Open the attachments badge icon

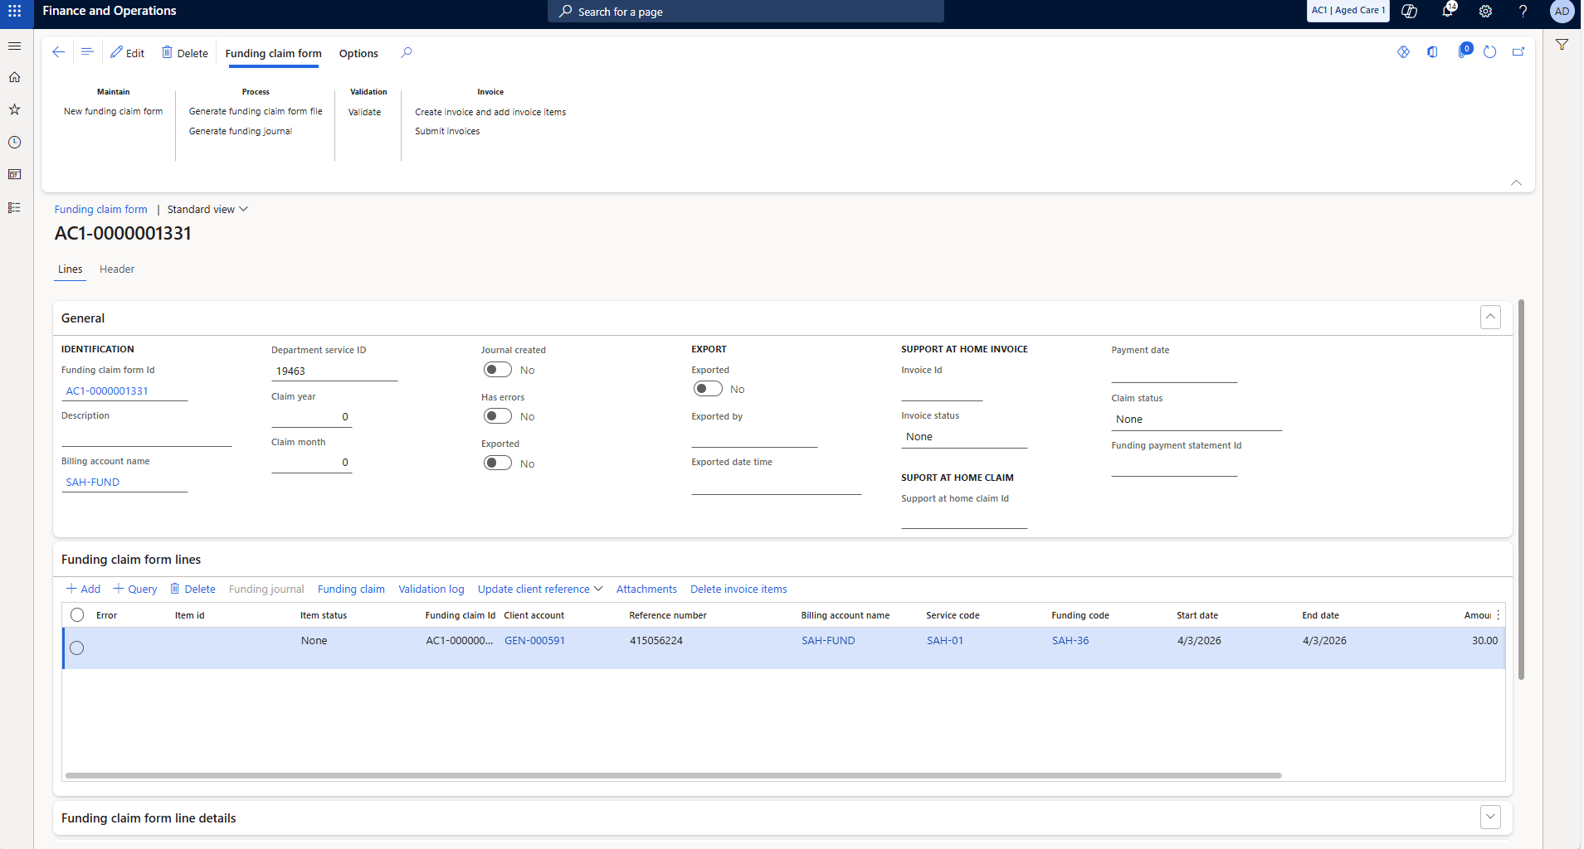(1465, 51)
